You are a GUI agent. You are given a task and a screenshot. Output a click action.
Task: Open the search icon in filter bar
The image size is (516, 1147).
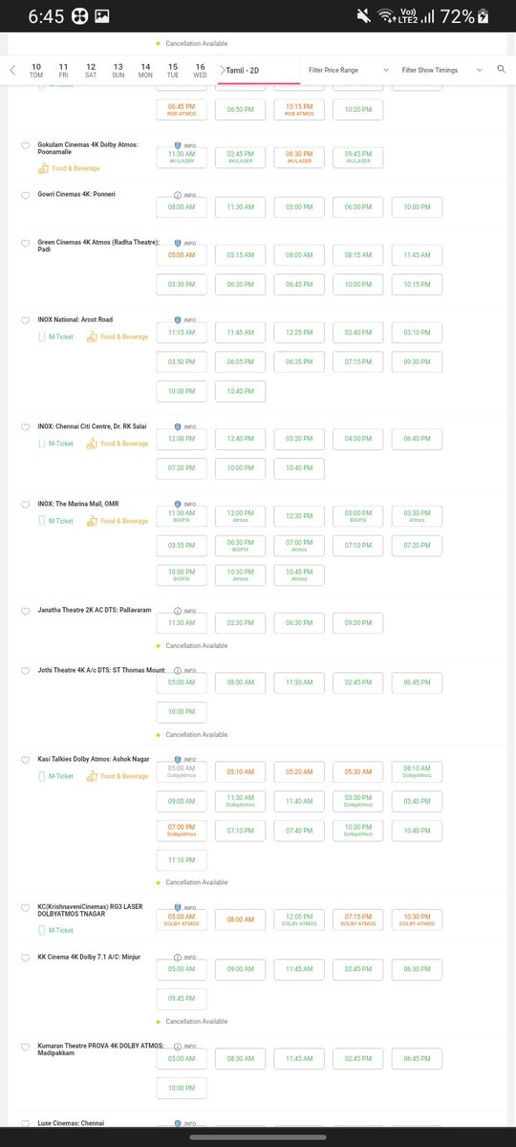(502, 70)
